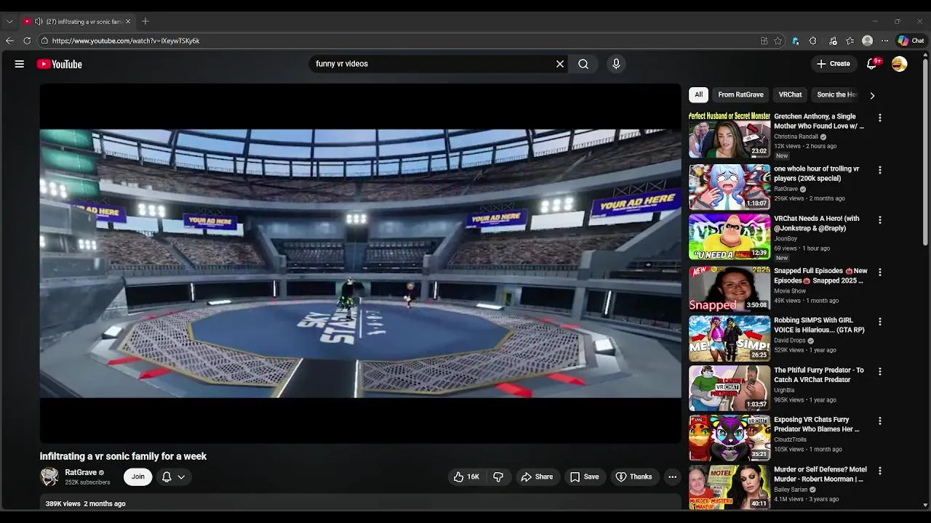The width and height of the screenshot is (931, 523).
Task: Open options menu for Pitiful Furry Predator
Action: [879, 371]
